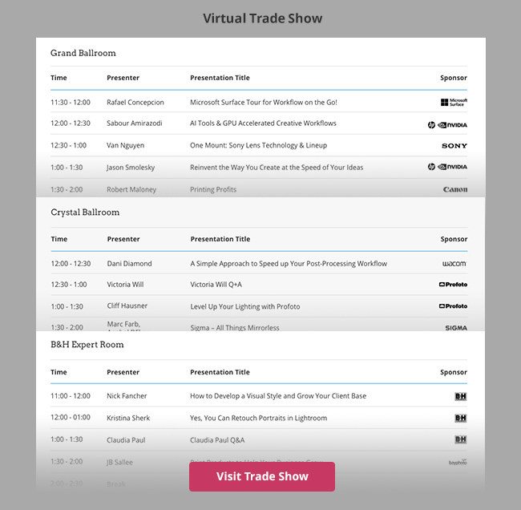
Task: Click Victoria Will's Profoto sponsor logo
Action: click(x=453, y=285)
